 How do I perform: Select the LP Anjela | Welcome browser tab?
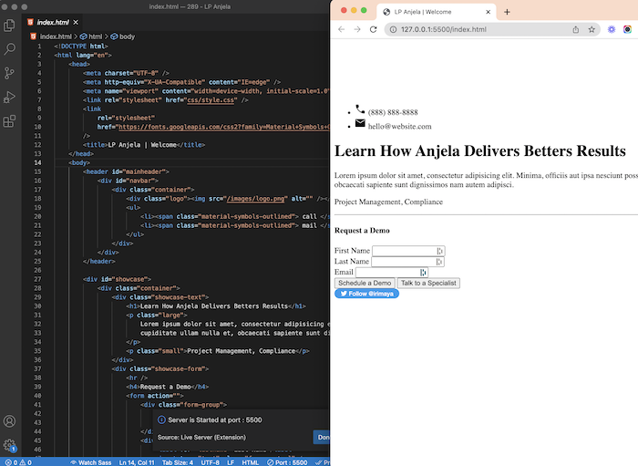coord(436,12)
